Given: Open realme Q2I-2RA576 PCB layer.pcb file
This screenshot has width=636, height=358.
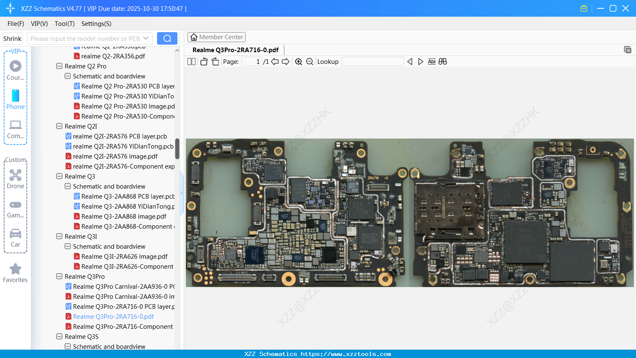Looking at the screenshot, I should [x=116, y=136].
